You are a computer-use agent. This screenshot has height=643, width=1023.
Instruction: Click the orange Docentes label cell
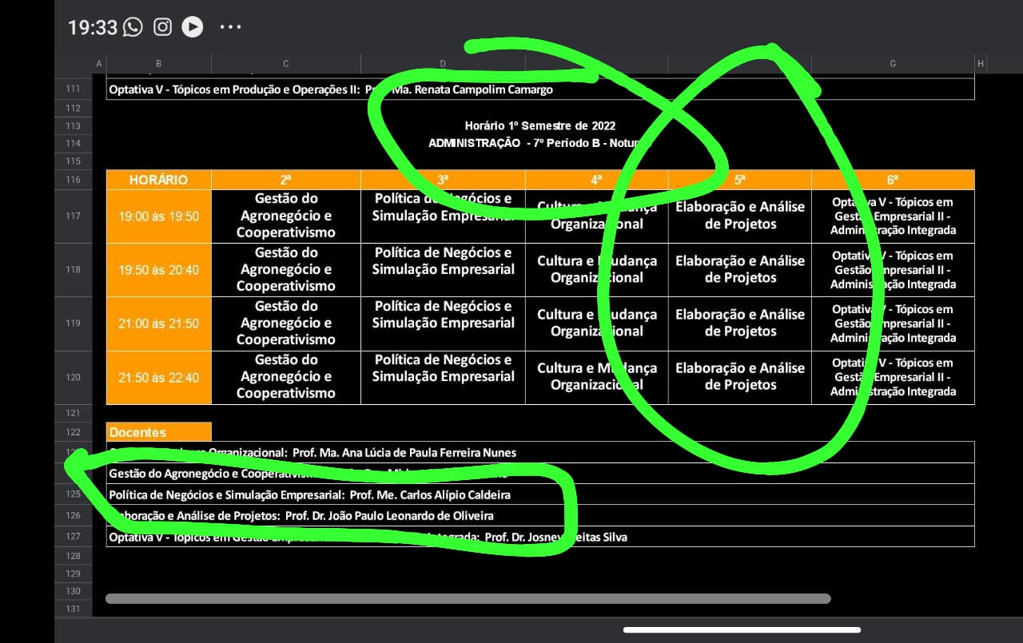158,432
